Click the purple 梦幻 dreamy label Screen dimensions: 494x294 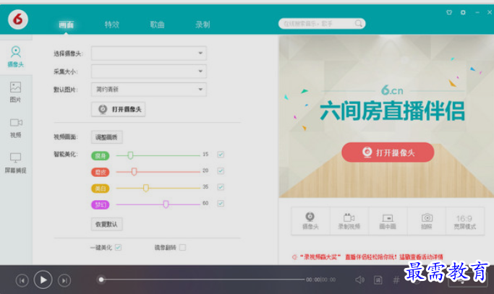tap(101, 204)
